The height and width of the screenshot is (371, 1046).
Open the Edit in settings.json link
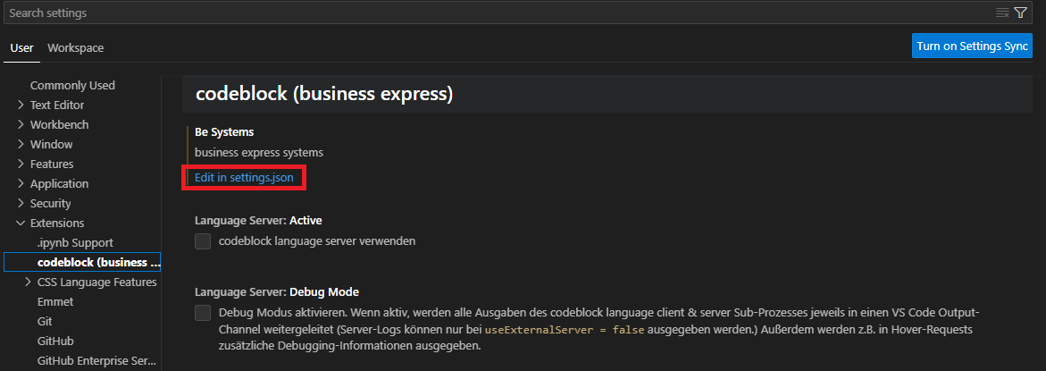244,178
